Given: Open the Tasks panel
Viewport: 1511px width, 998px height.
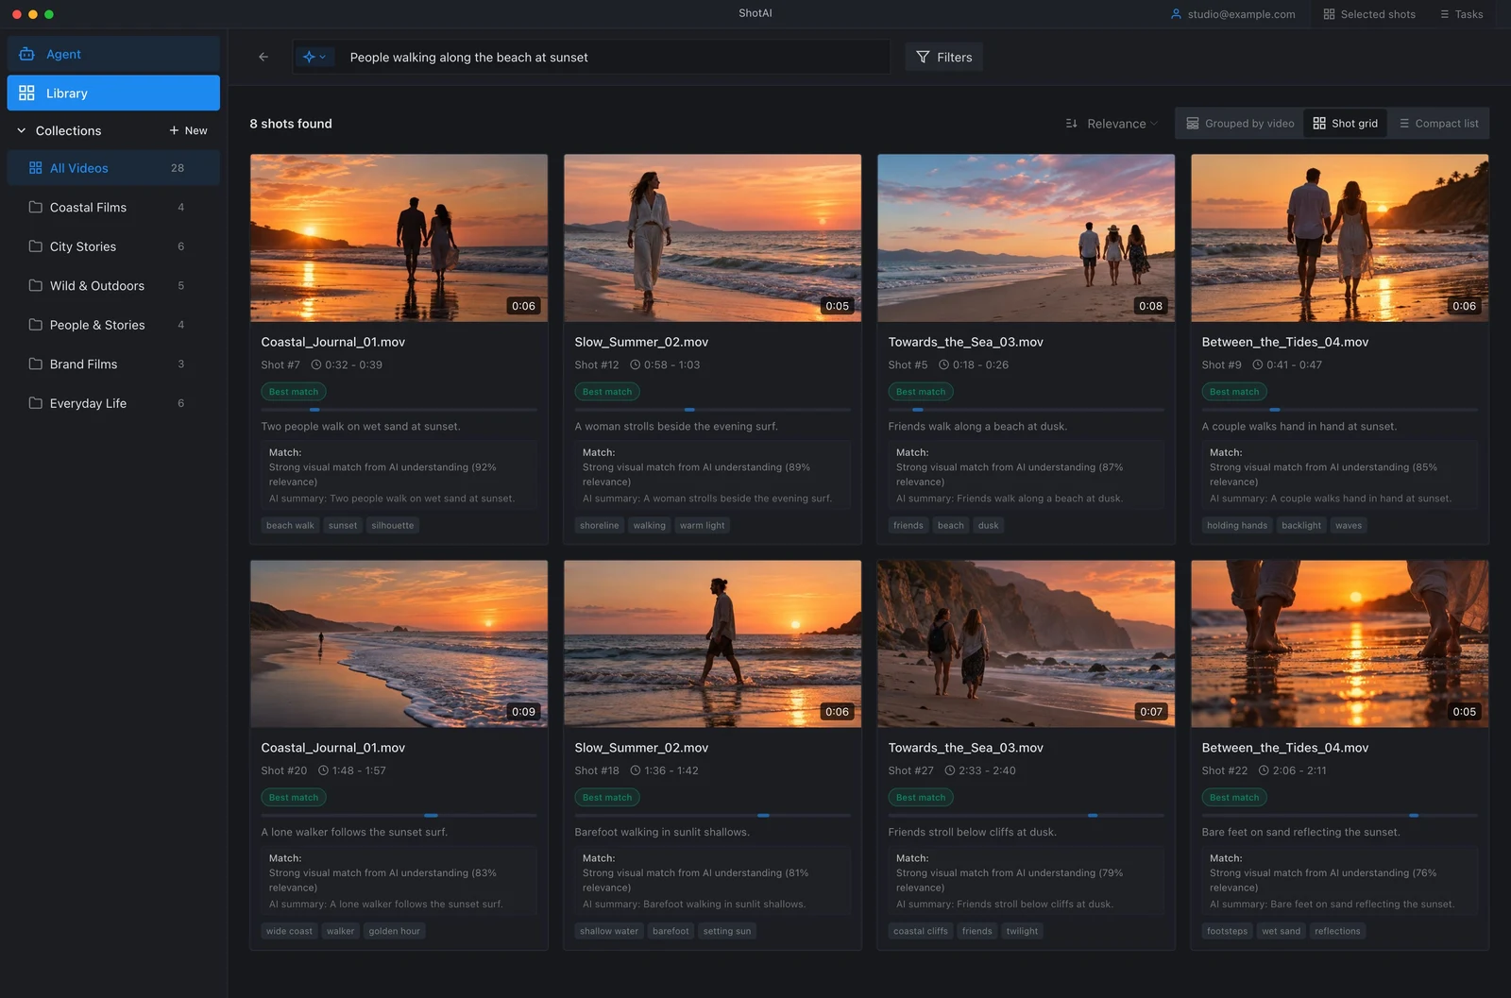Looking at the screenshot, I should click(x=1461, y=14).
